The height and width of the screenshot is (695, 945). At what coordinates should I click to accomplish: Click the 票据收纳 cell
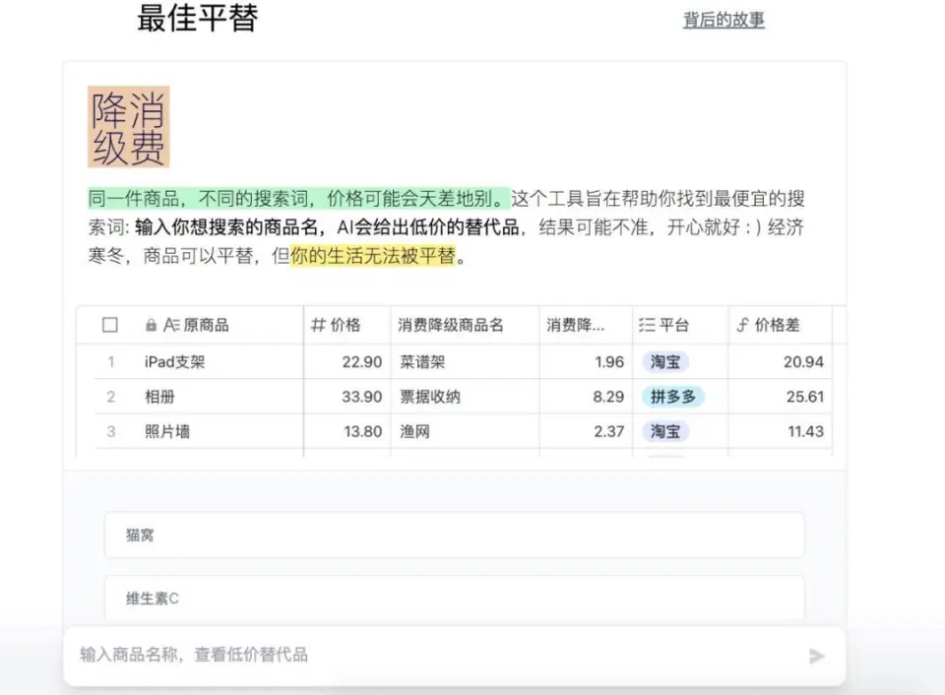[430, 397]
